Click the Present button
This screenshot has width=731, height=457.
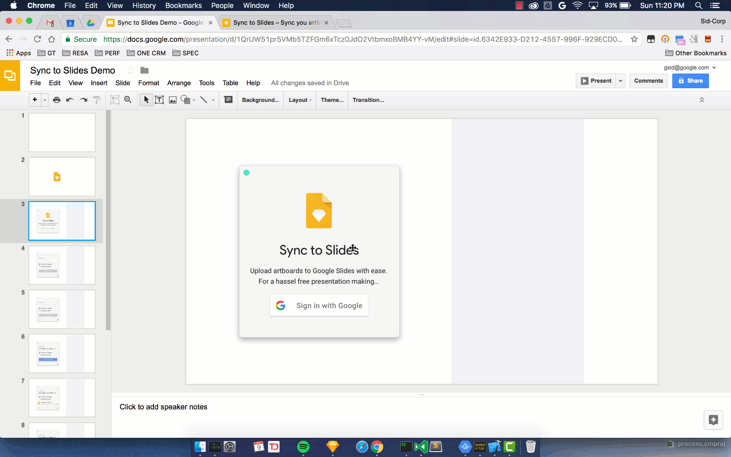pyautogui.click(x=596, y=81)
